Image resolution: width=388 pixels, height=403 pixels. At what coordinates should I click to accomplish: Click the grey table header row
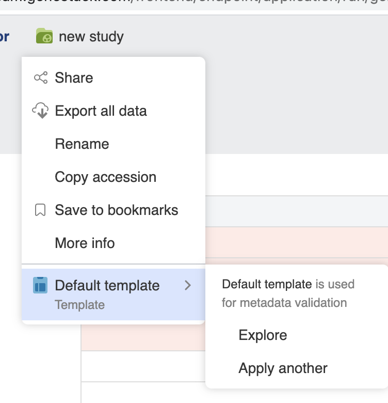click(x=297, y=211)
